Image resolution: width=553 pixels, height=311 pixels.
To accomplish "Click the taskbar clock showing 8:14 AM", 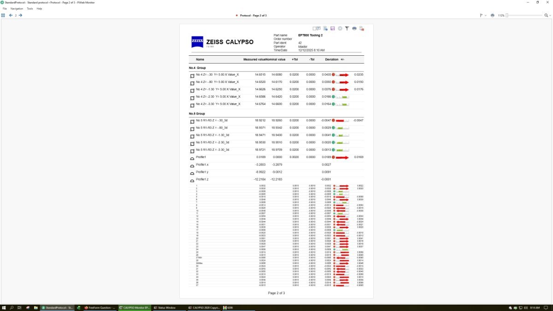I will click(535, 307).
